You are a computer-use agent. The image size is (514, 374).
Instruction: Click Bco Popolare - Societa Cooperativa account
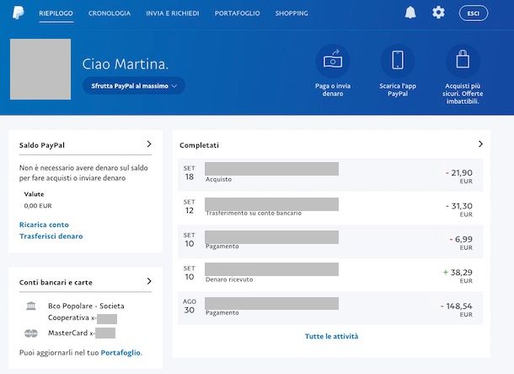[x=86, y=312]
